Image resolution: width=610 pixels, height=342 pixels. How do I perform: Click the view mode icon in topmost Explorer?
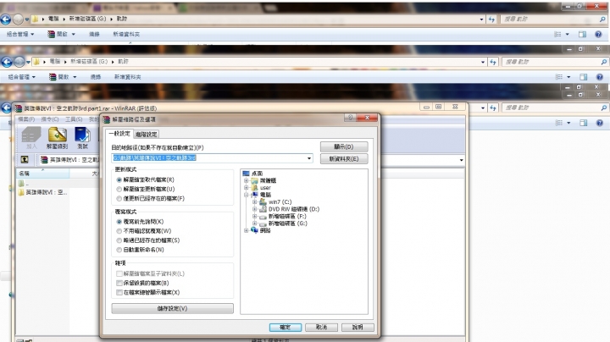coord(557,34)
